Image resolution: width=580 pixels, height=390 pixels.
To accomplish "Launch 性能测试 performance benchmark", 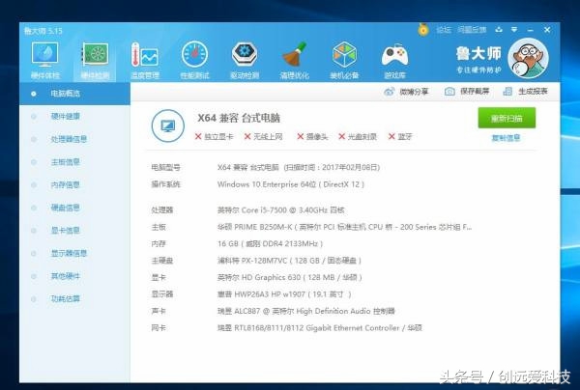I will tap(194, 61).
